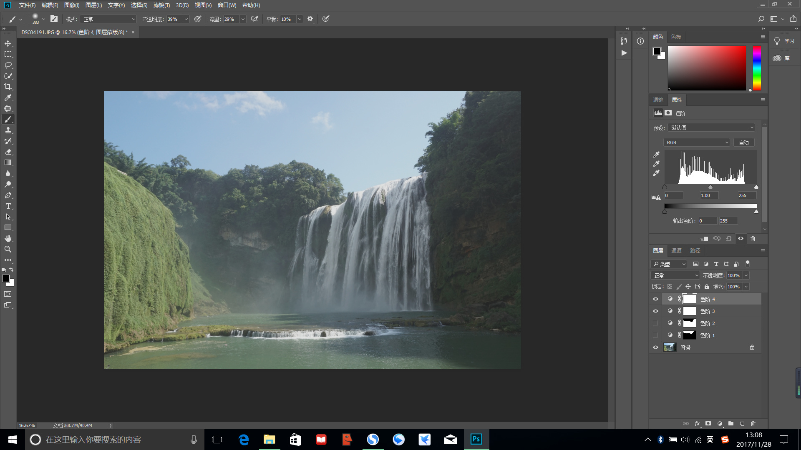Select the Zoom tool

click(8, 249)
